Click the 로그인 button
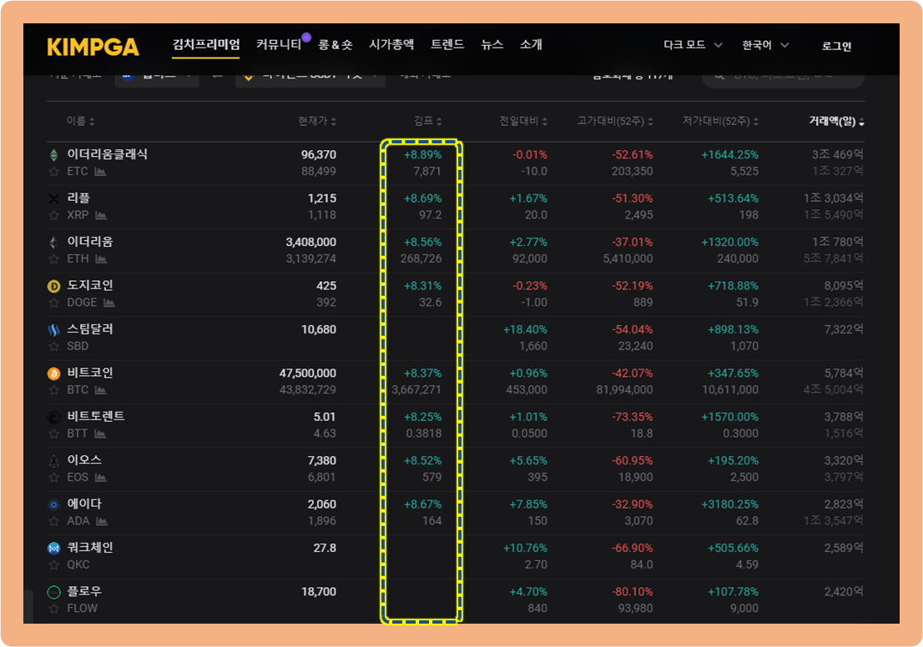 point(836,46)
